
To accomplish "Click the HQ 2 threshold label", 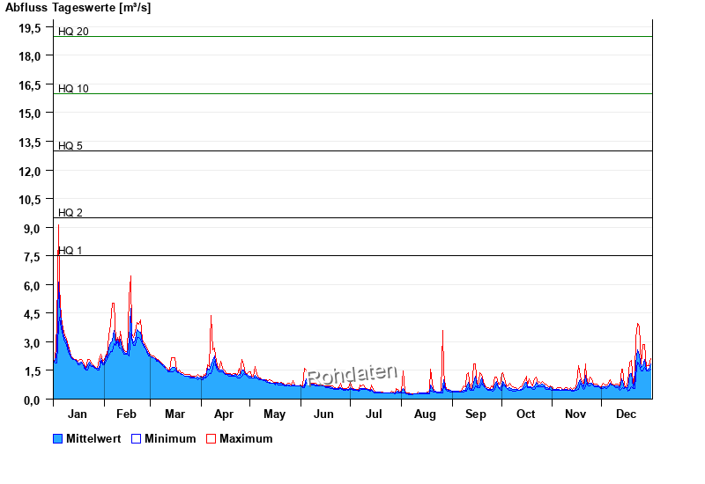I will click(70, 213).
